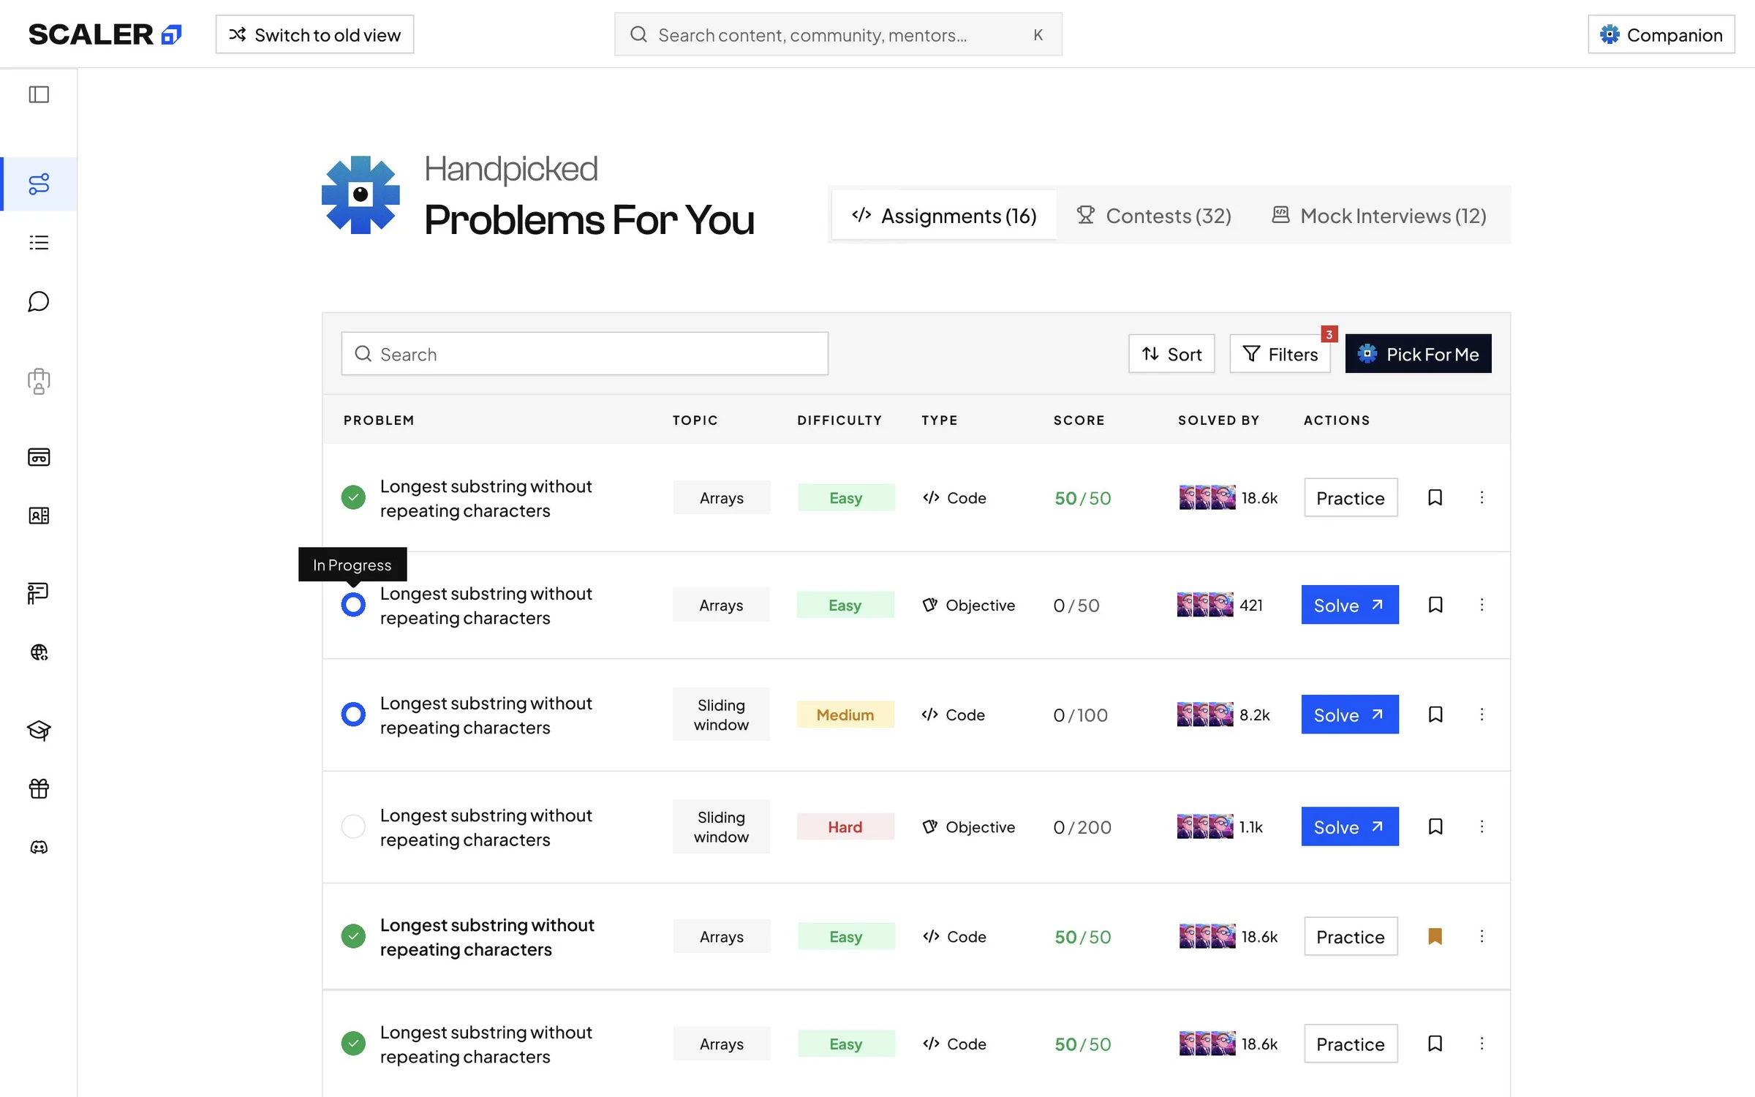Bookmark the Hard difficulty problem

point(1435,826)
